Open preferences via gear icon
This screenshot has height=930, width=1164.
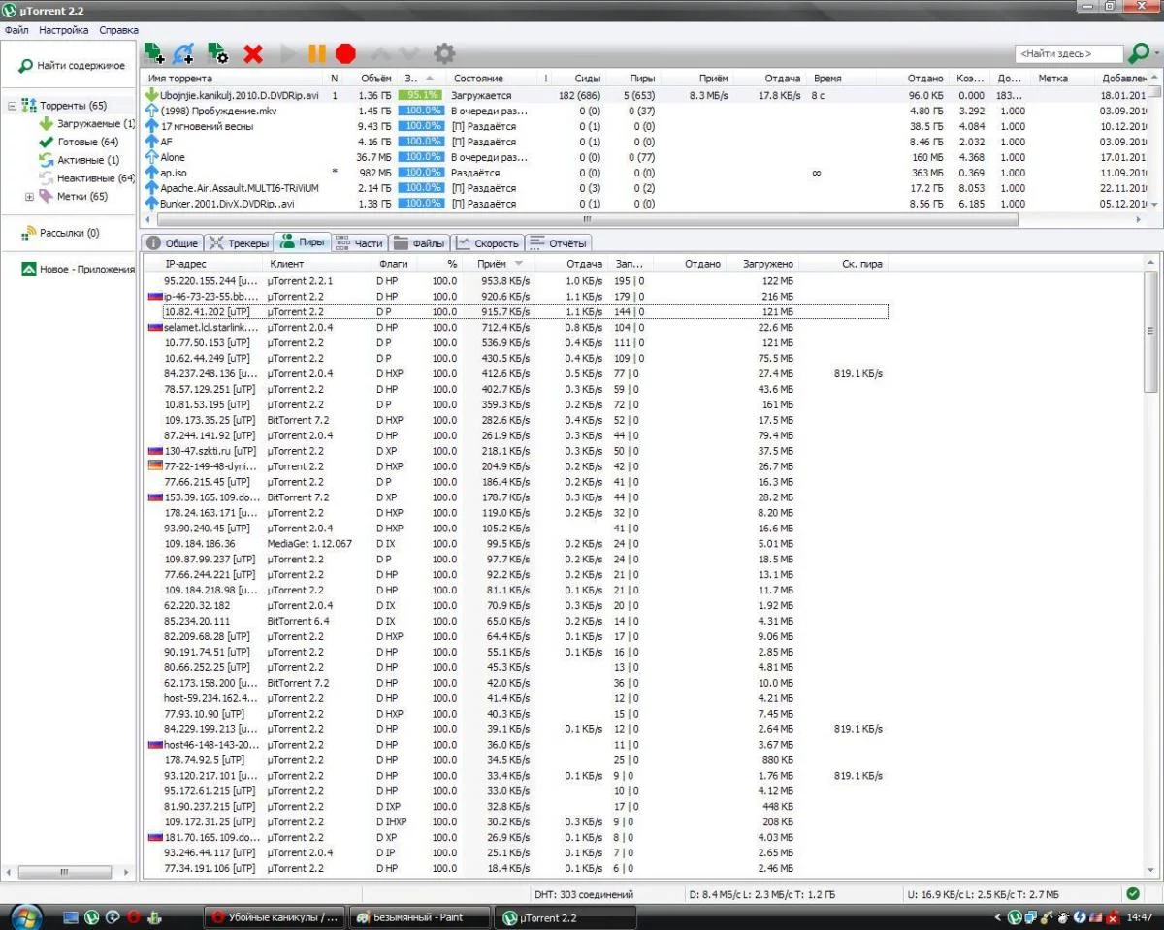(x=443, y=53)
